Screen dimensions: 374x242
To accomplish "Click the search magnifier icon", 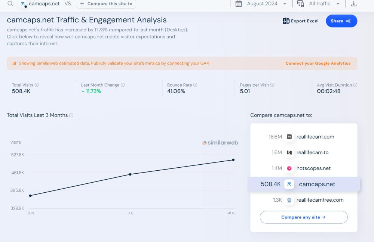I will [x=10, y=4].
